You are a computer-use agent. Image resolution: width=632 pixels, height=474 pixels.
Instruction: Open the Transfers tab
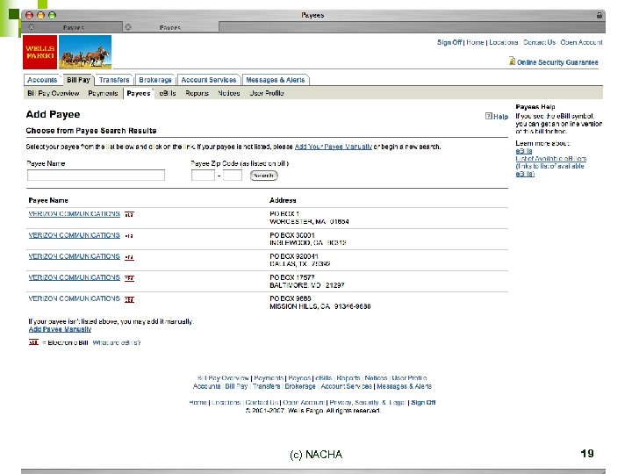tap(114, 80)
